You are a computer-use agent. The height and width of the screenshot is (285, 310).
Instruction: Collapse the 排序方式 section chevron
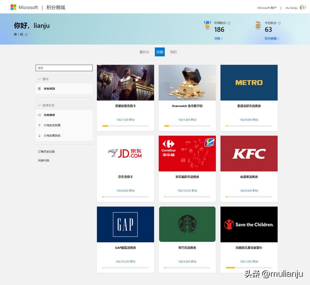(x=39, y=105)
